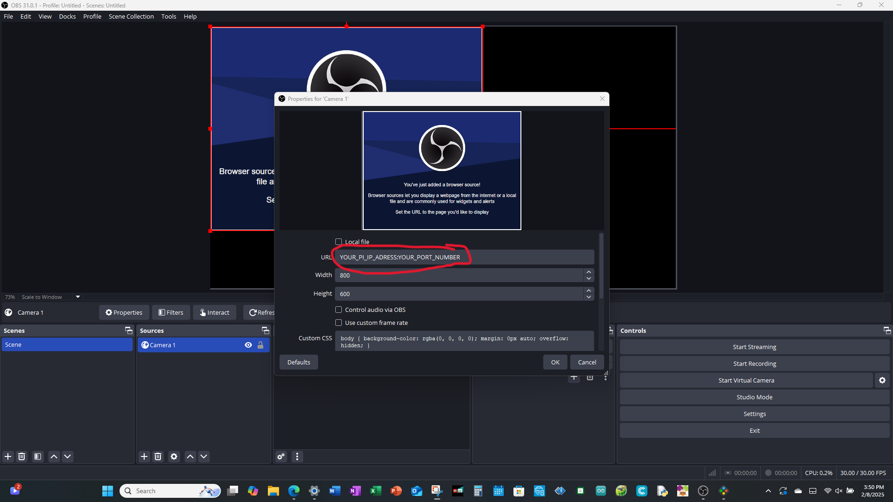This screenshot has width=893, height=502.
Task: Open advanced audio properties gears icon
Action: 281,456
